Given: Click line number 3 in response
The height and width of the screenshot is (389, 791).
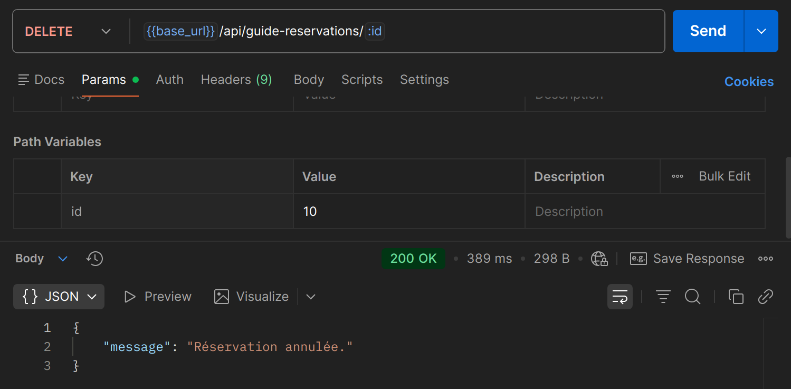Looking at the screenshot, I should (x=47, y=366).
